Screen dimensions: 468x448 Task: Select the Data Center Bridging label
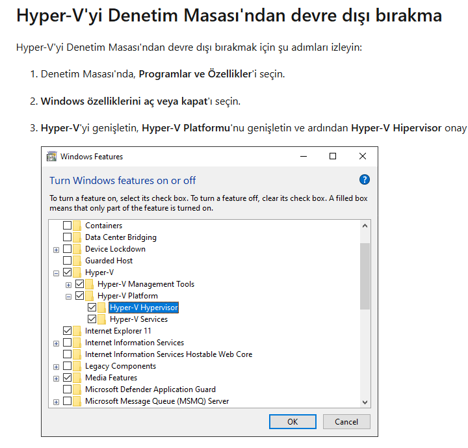click(x=121, y=237)
